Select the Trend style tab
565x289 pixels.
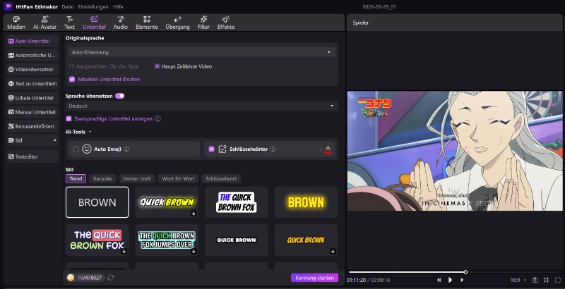click(x=76, y=178)
